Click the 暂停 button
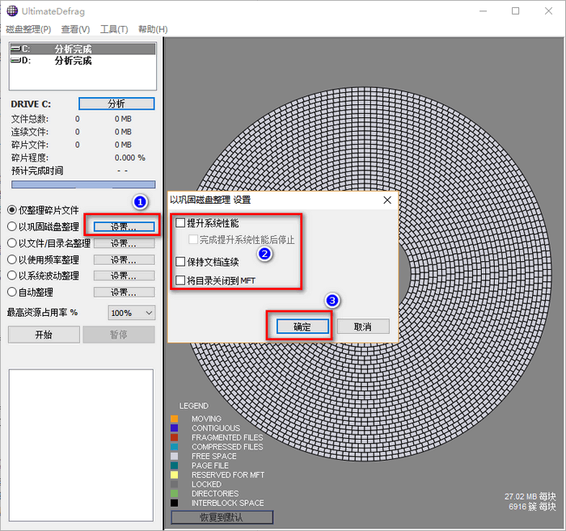Image resolution: width=566 pixels, height=531 pixels. tap(119, 335)
